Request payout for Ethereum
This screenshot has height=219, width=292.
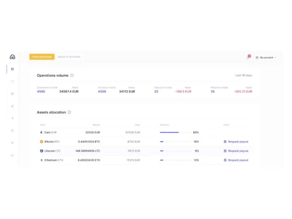pyautogui.click(x=236, y=160)
